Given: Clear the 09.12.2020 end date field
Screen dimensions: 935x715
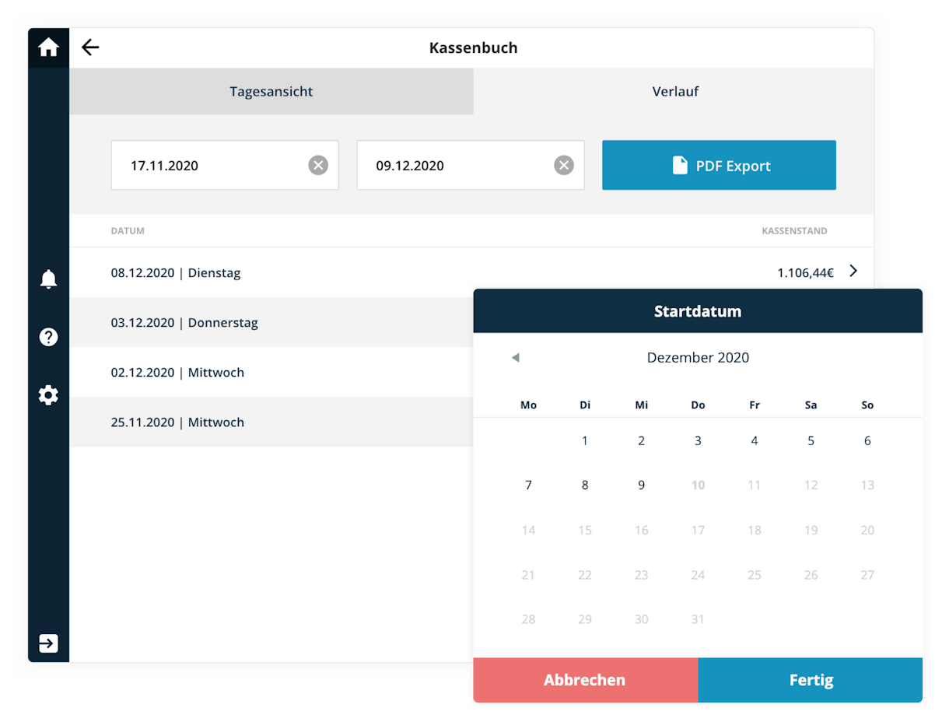Looking at the screenshot, I should [x=564, y=165].
